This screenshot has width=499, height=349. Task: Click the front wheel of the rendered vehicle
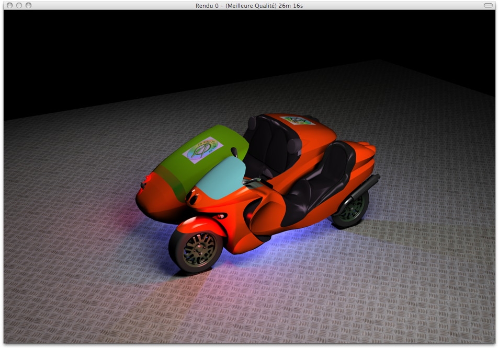[196, 250]
